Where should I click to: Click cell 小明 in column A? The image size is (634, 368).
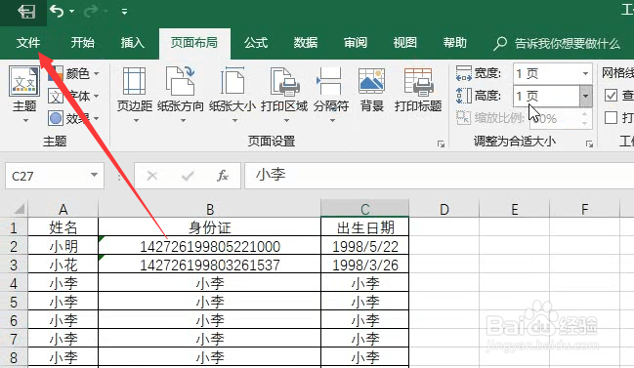63,246
